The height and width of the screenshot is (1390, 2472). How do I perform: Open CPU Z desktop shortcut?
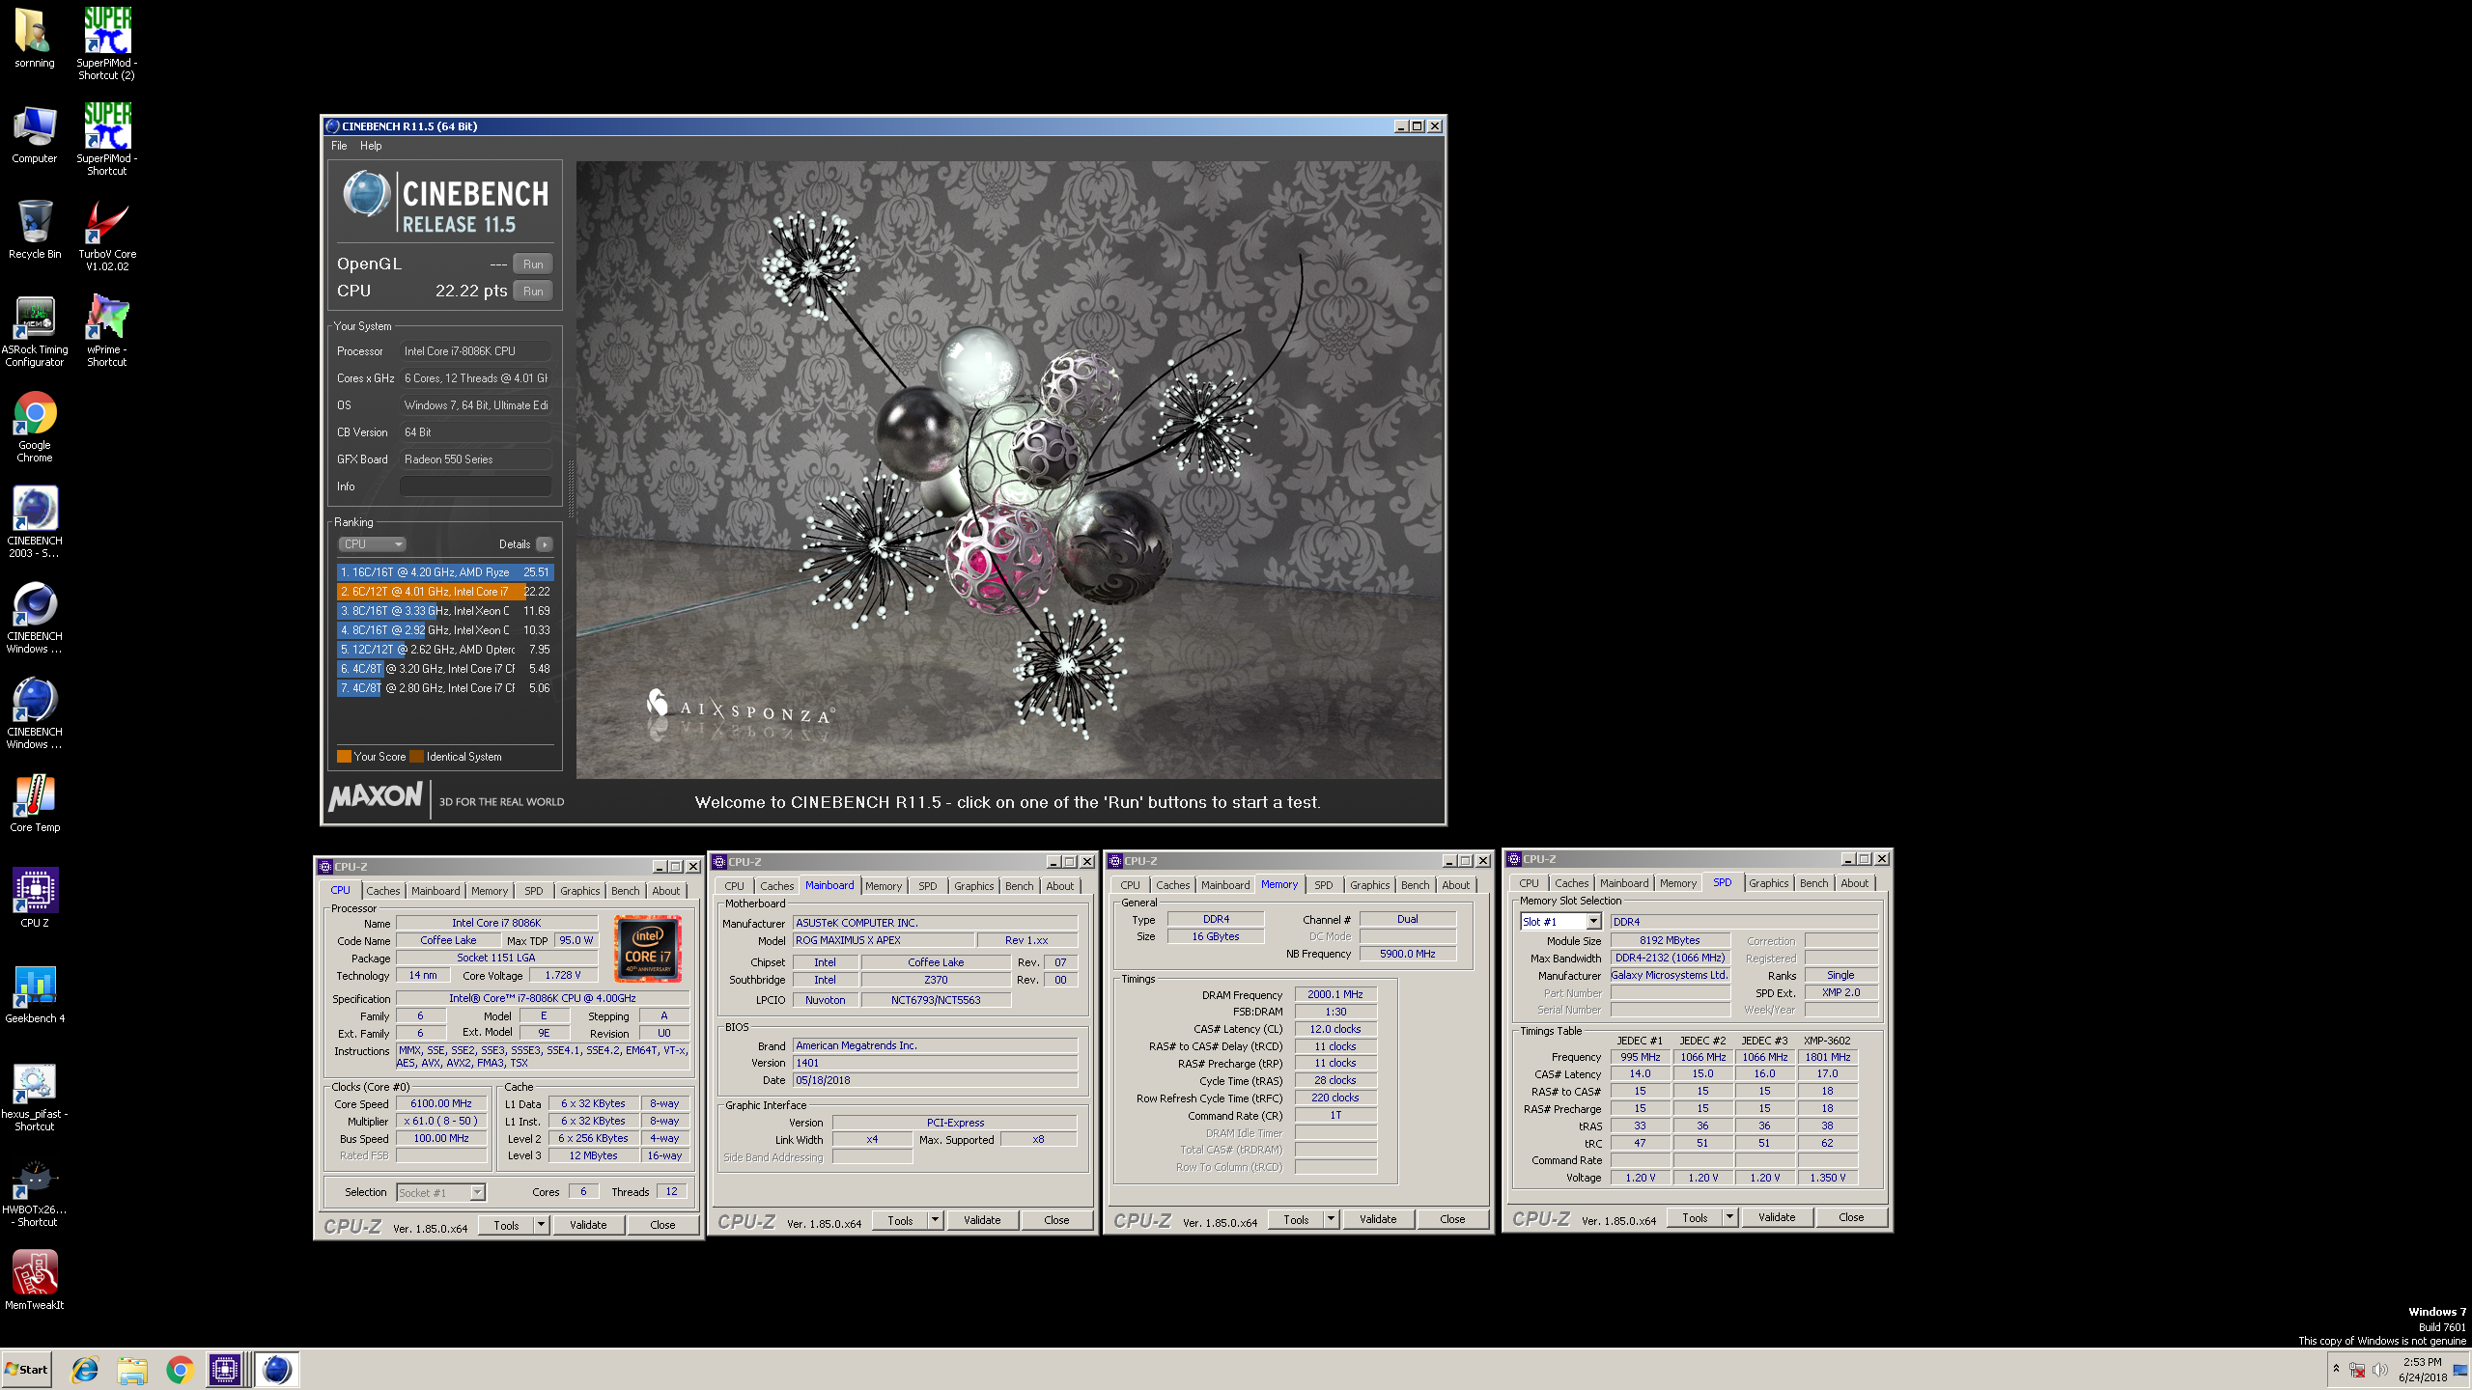34,899
